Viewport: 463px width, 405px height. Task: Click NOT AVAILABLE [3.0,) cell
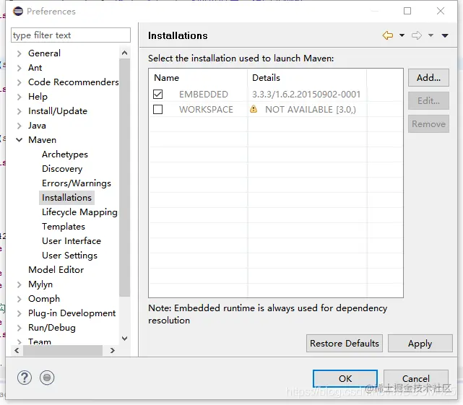[311, 110]
